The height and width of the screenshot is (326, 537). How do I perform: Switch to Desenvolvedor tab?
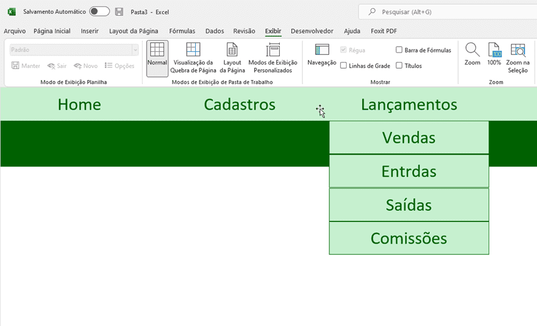point(312,31)
